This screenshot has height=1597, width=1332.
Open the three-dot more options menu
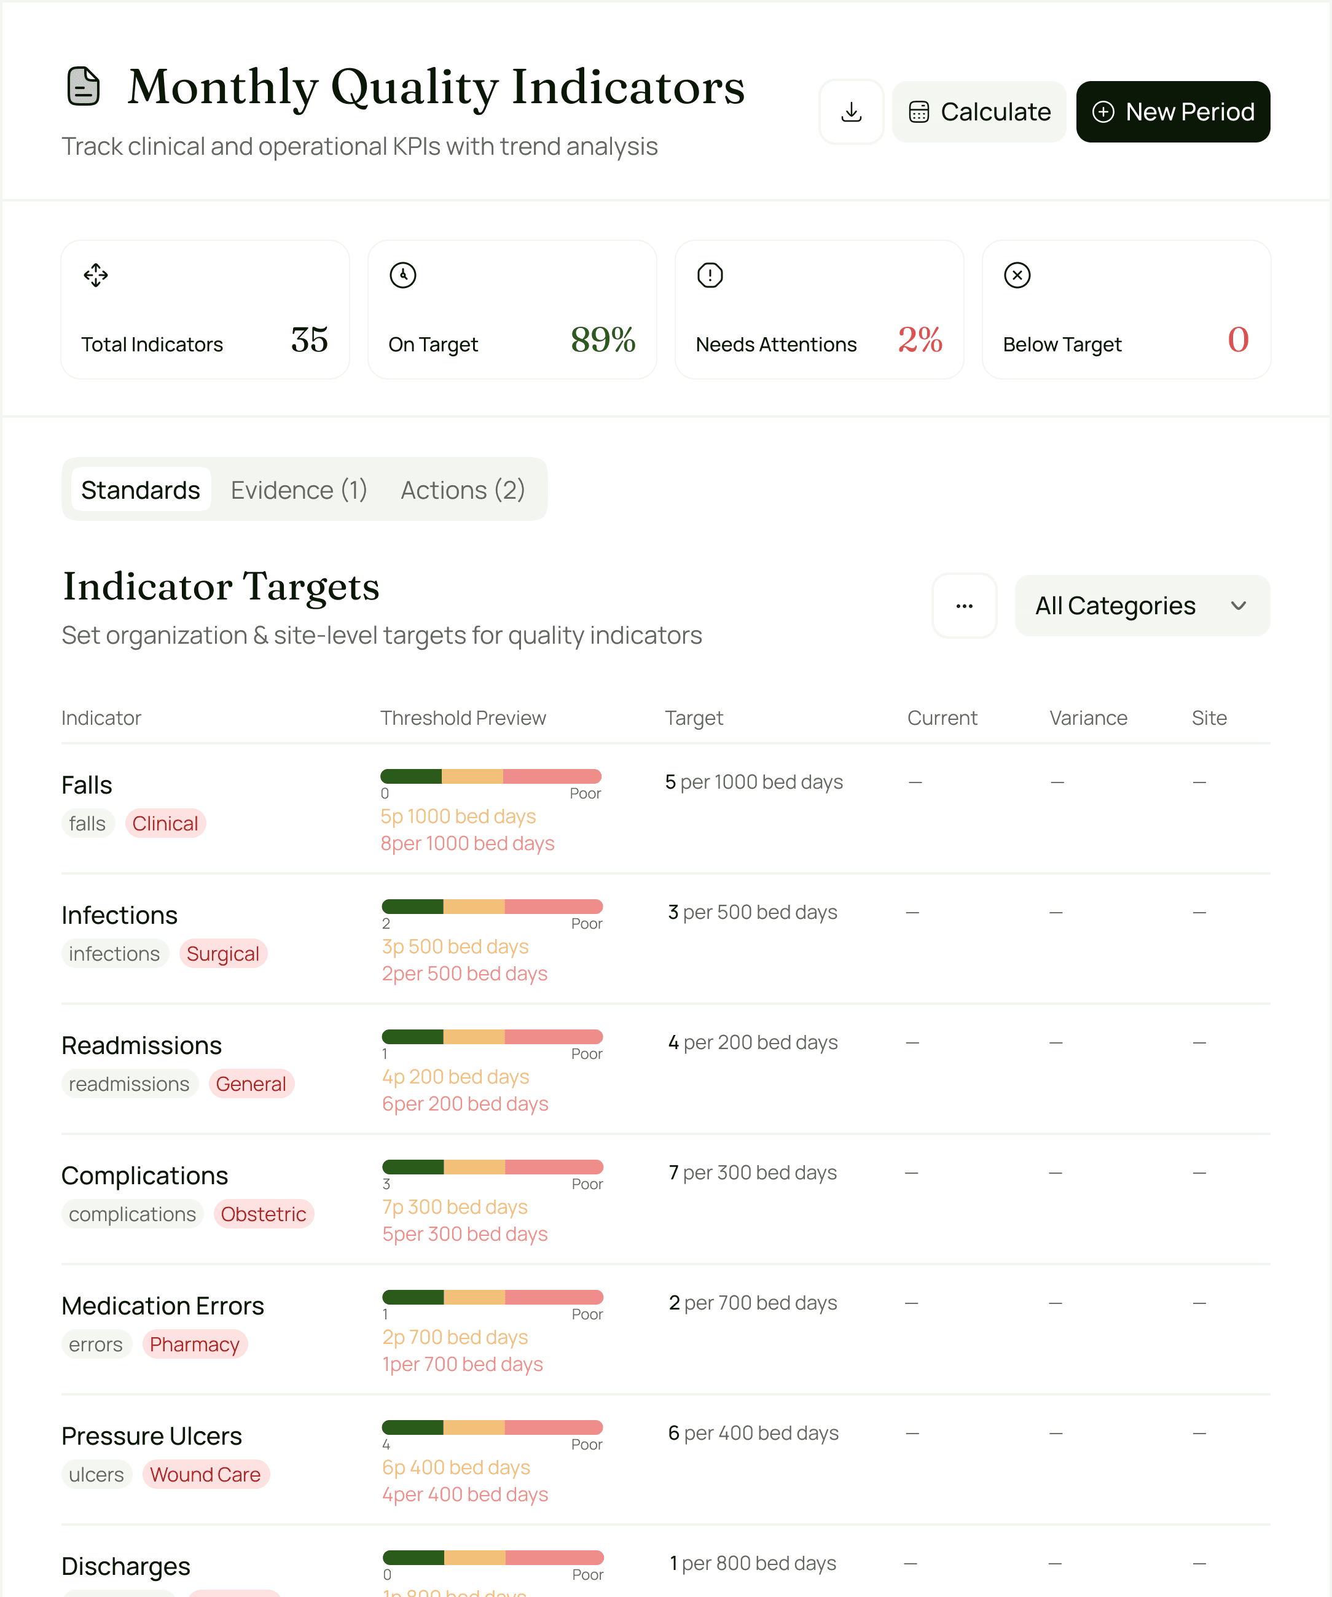[964, 606]
